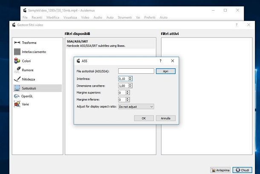
Task: Open the Auto menu
Action: 110,17
